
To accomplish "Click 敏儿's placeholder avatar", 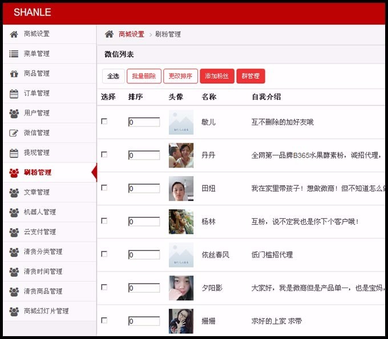I will (181, 122).
